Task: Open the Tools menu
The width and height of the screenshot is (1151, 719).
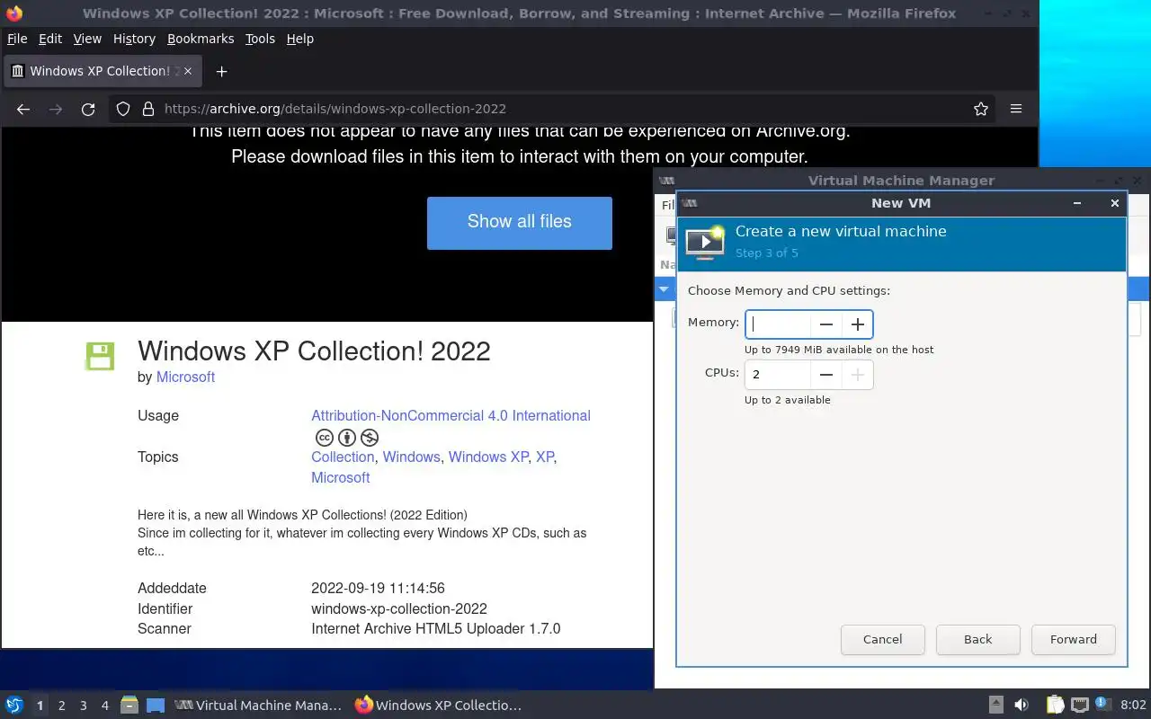Action: tap(260, 39)
